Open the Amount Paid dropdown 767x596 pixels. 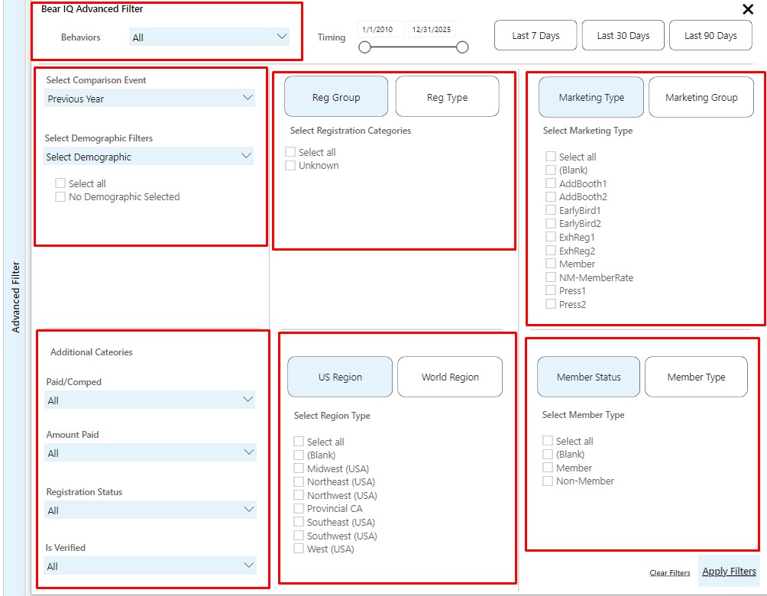(149, 453)
